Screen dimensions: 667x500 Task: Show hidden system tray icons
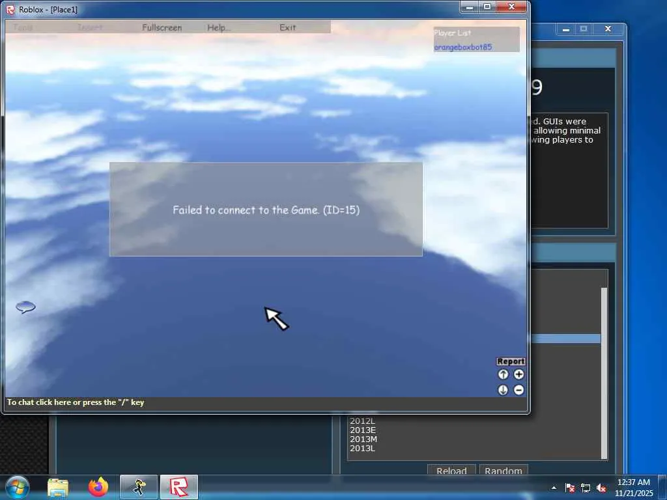[x=554, y=488]
